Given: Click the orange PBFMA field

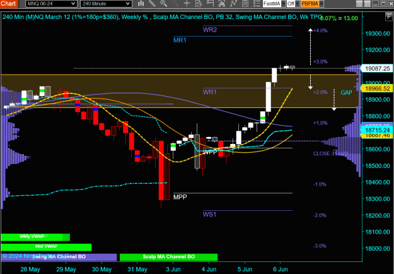Looking at the screenshot, I should coord(310,4).
